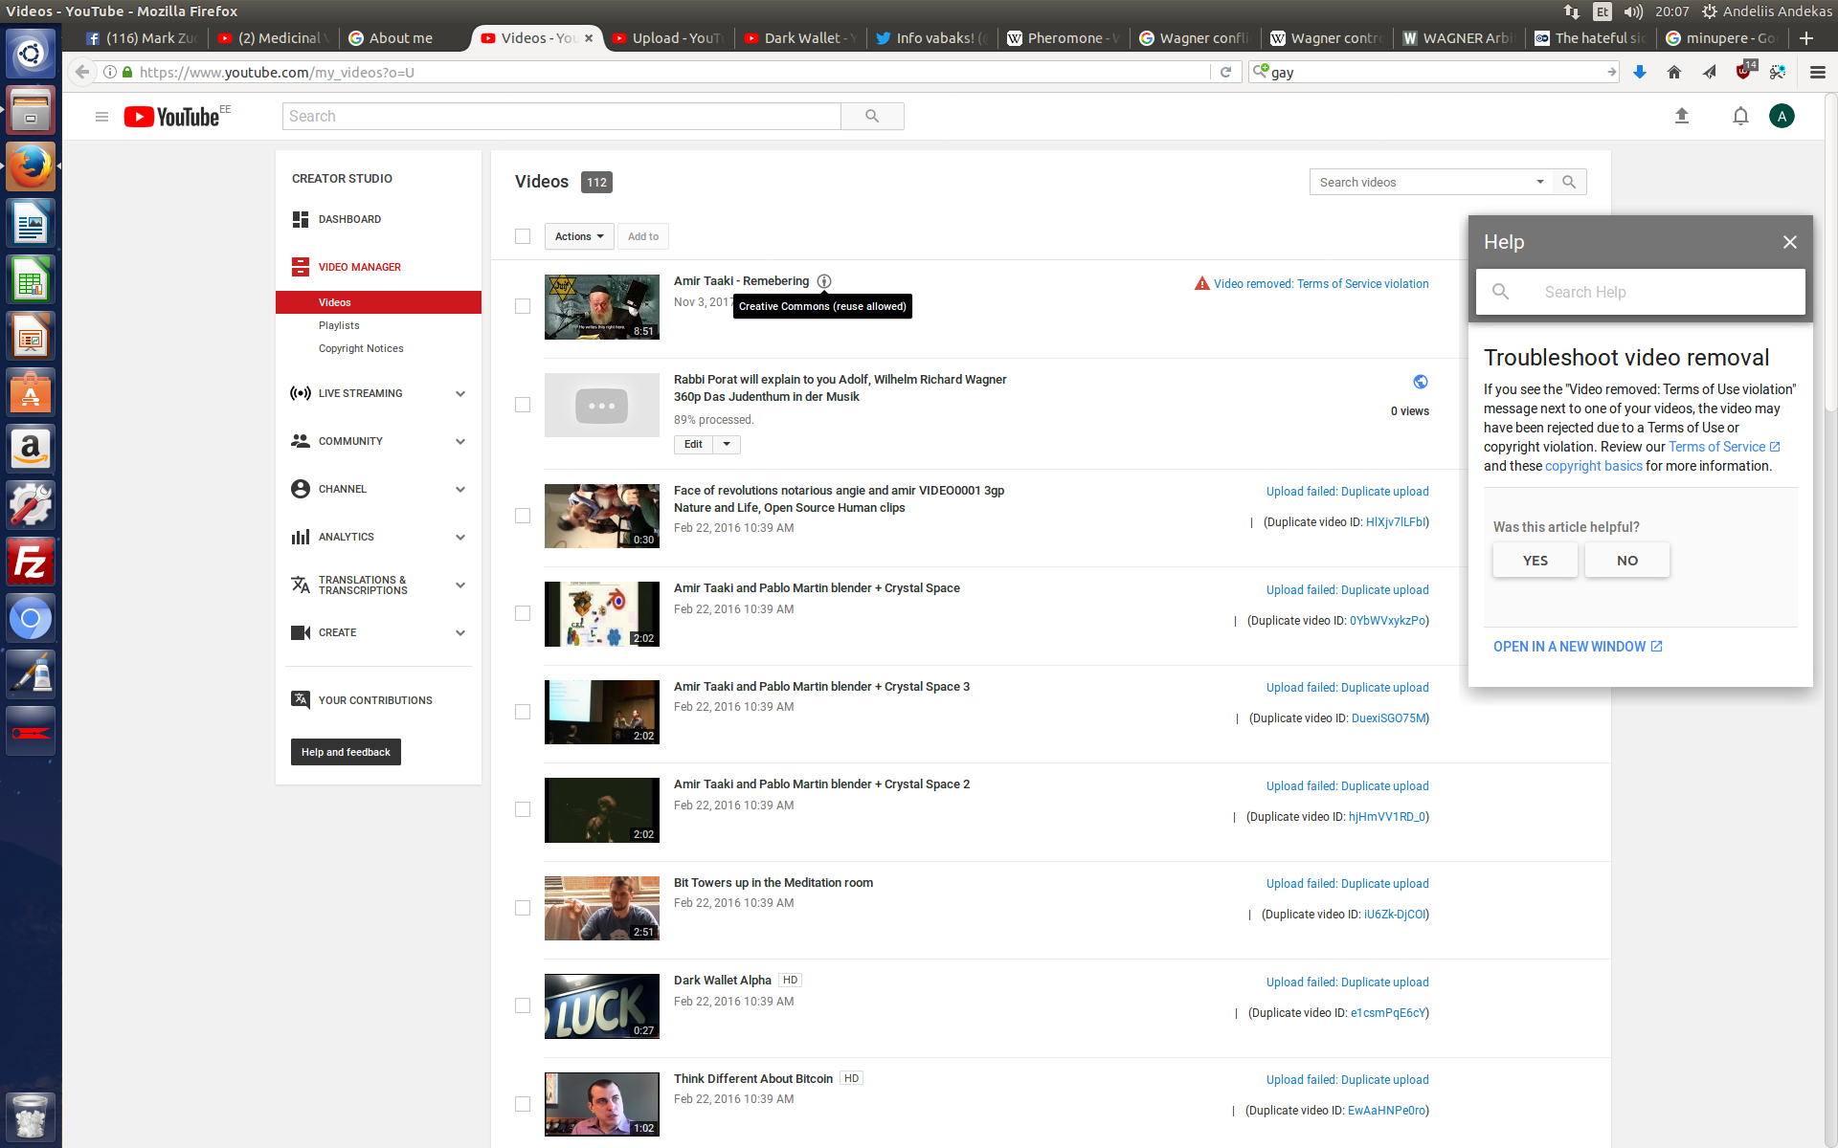This screenshot has height=1148, width=1838.
Task: Click YES for article helpful
Action: pyautogui.click(x=1535, y=561)
